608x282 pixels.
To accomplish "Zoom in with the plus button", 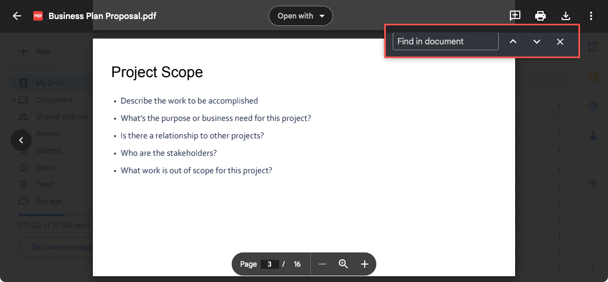I will point(364,264).
